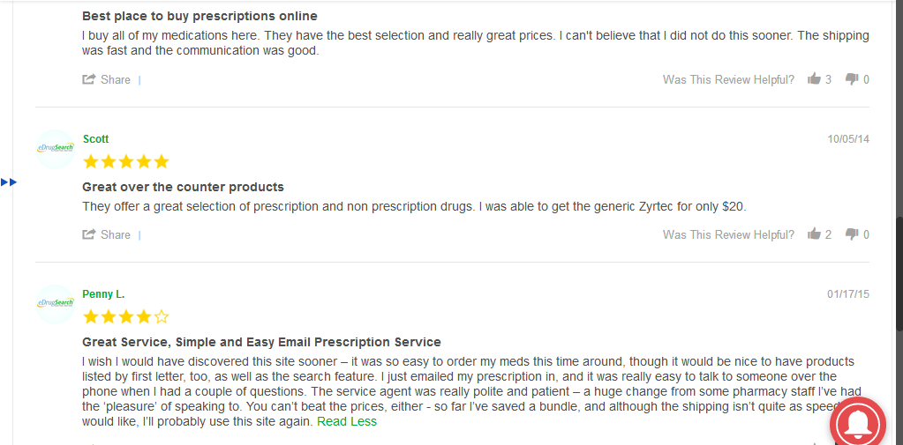Viewport: 903px width, 445px height.
Task: Click thumbs up on first review
Action: (x=814, y=78)
